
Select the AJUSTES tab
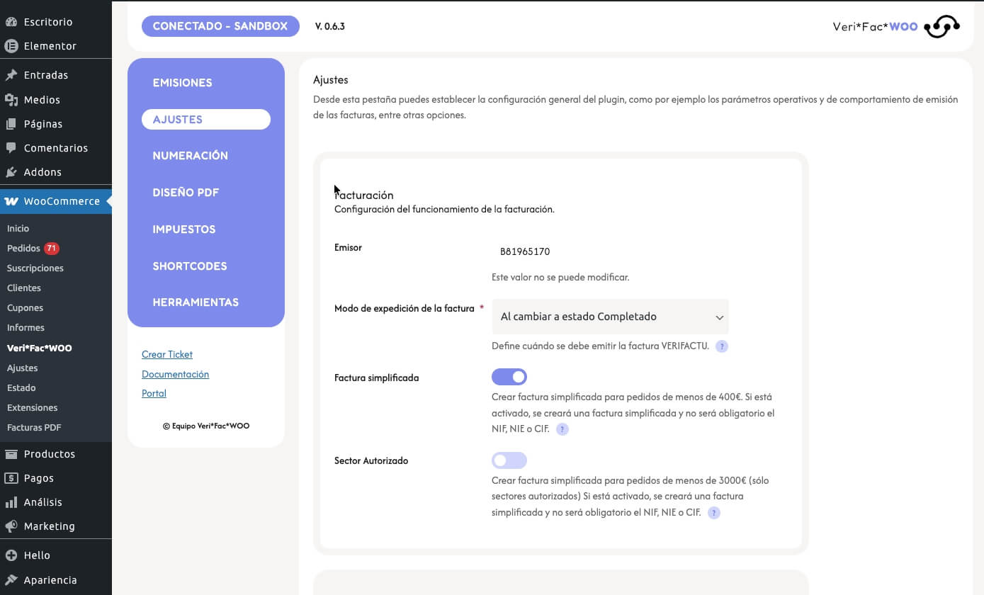click(206, 119)
